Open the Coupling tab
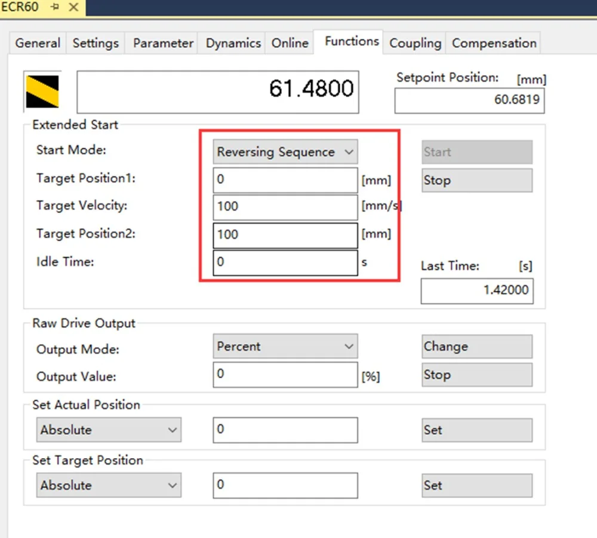 pos(415,43)
